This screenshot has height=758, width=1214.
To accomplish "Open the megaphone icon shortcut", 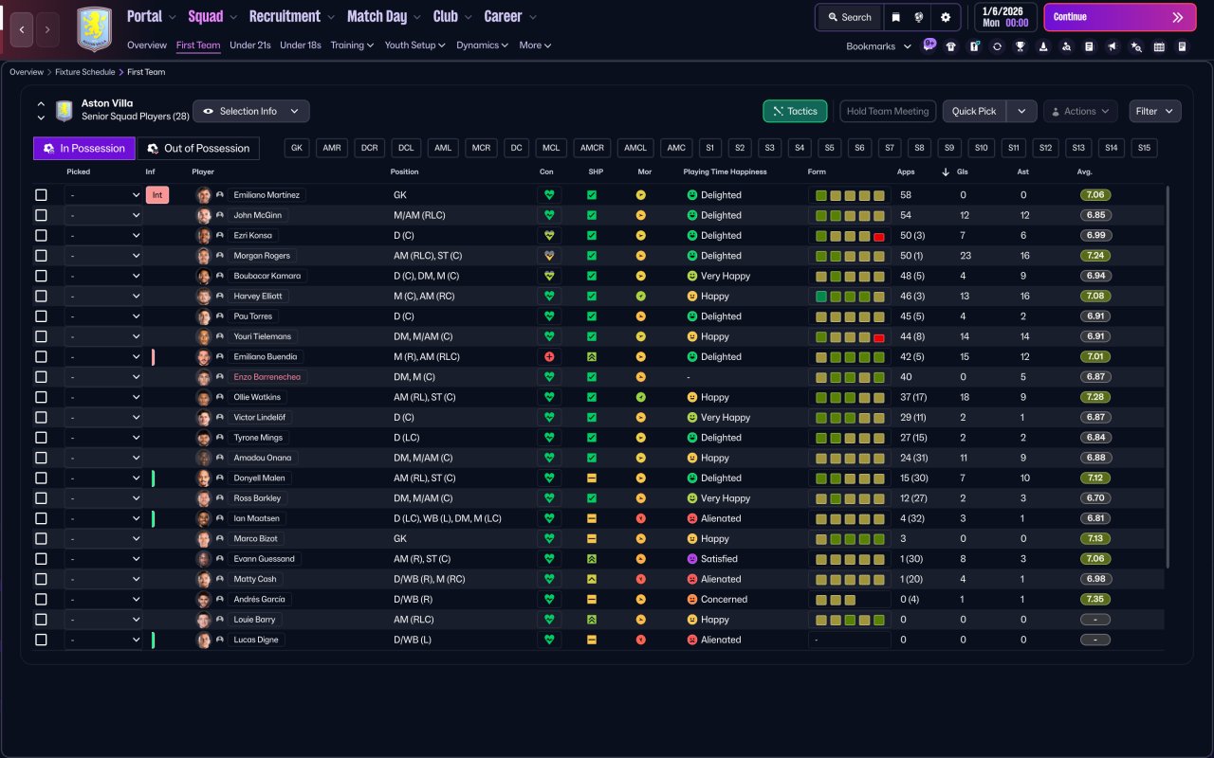I will [x=1113, y=46].
